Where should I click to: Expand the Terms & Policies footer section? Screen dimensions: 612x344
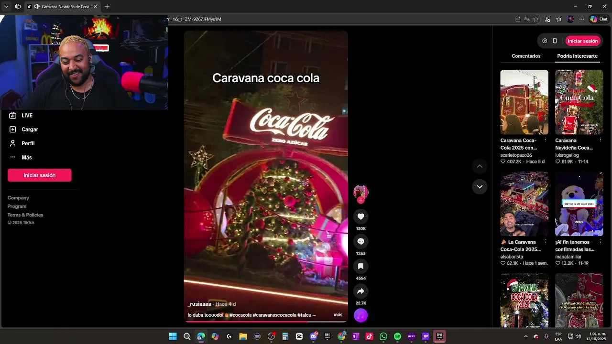tap(25, 215)
